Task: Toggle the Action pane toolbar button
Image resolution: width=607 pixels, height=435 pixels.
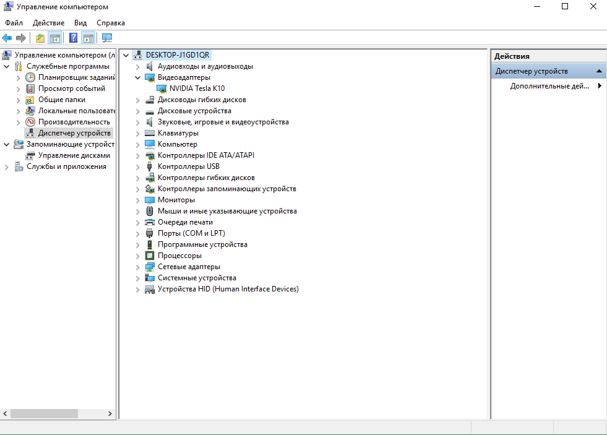Action: click(x=88, y=38)
